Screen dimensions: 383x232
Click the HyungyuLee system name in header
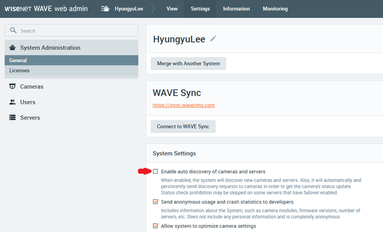click(129, 9)
